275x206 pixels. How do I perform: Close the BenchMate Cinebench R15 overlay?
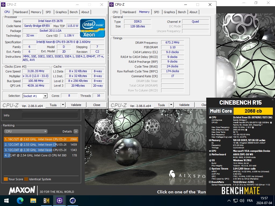point(273,100)
